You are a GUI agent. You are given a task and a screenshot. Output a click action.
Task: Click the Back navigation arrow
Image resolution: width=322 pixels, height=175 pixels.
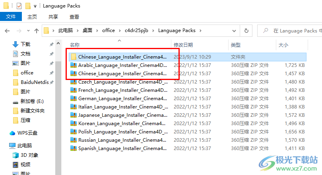[7, 31]
